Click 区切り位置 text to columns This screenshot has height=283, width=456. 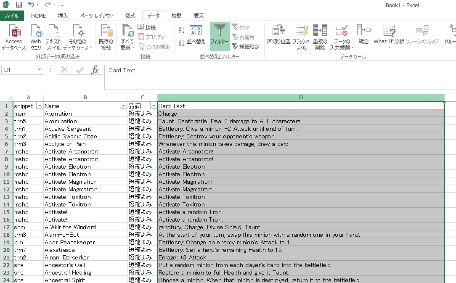tap(278, 35)
